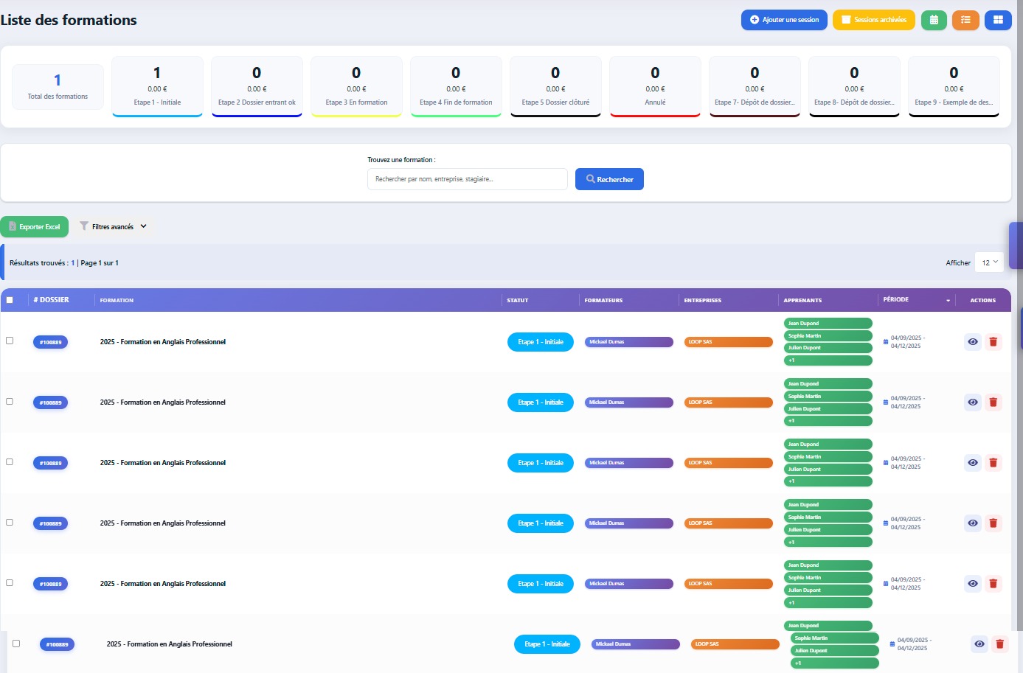View the third row's dossier with eye icon

[973, 463]
